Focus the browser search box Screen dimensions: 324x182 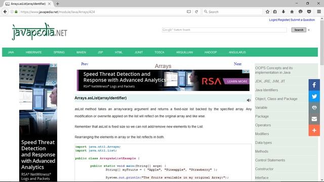pyautogui.click(x=232, y=12)
